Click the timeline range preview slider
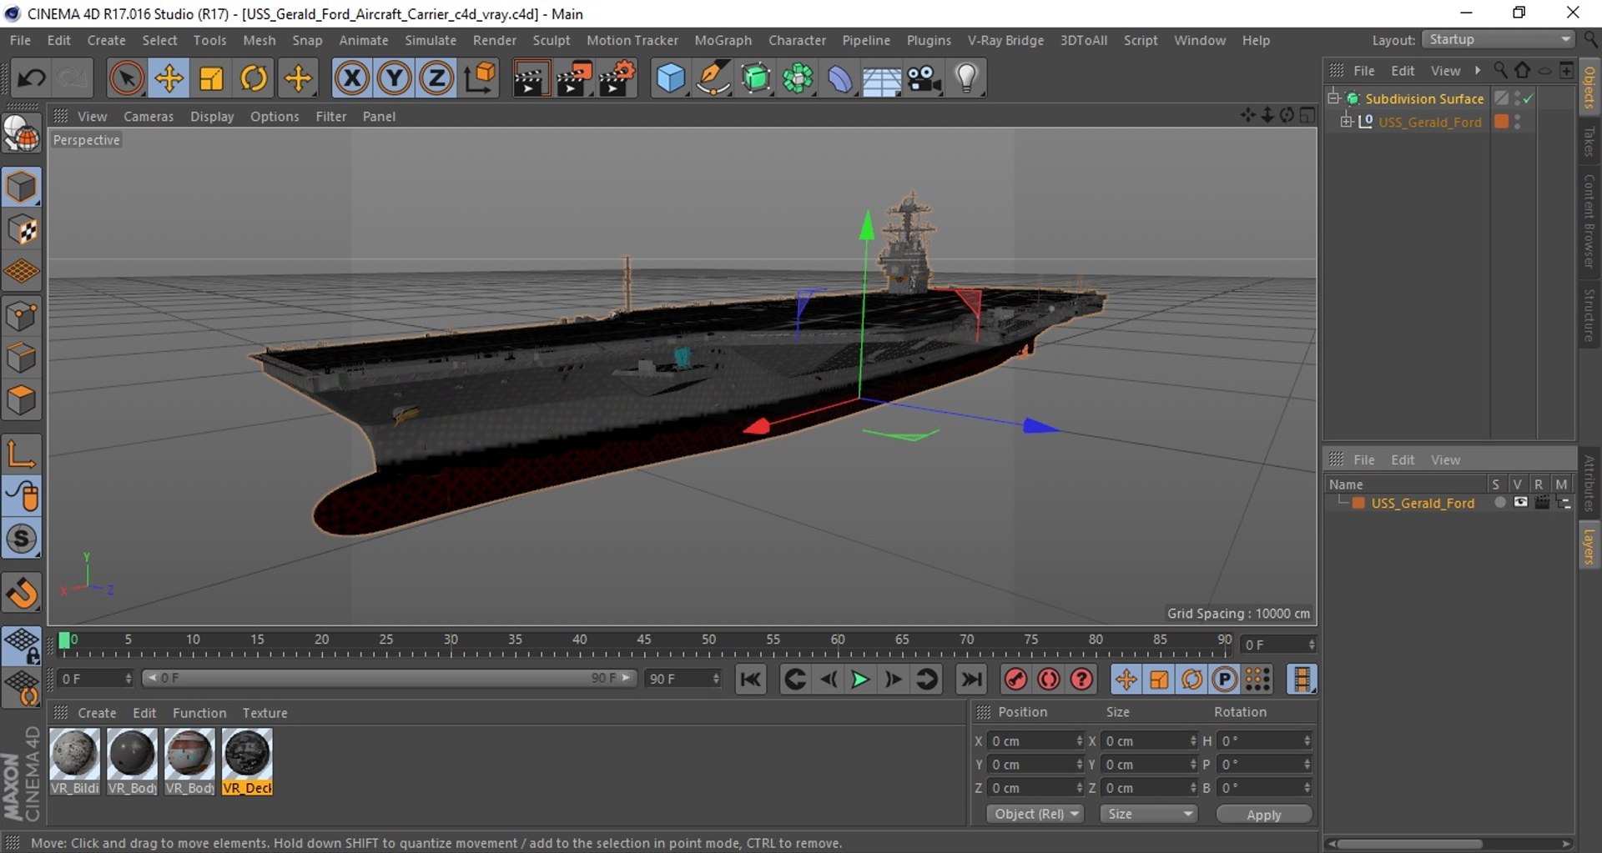 [x=389, y=678]
